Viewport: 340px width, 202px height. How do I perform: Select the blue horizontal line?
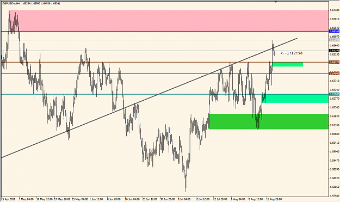pos(165,31)
